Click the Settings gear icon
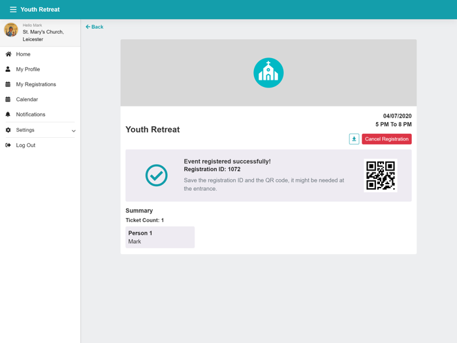This screenshot has height=343, width=457. pyautogui.click(x=8, y=130)
